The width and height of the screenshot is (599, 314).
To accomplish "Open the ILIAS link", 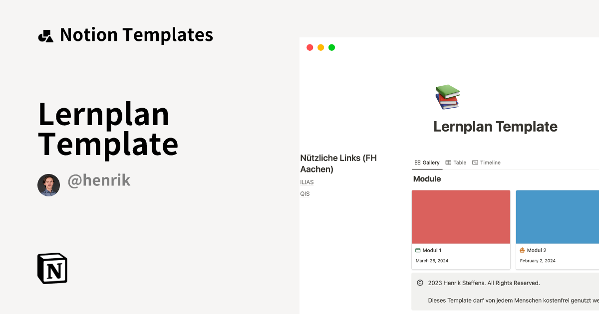I will [x=306, y=182].
